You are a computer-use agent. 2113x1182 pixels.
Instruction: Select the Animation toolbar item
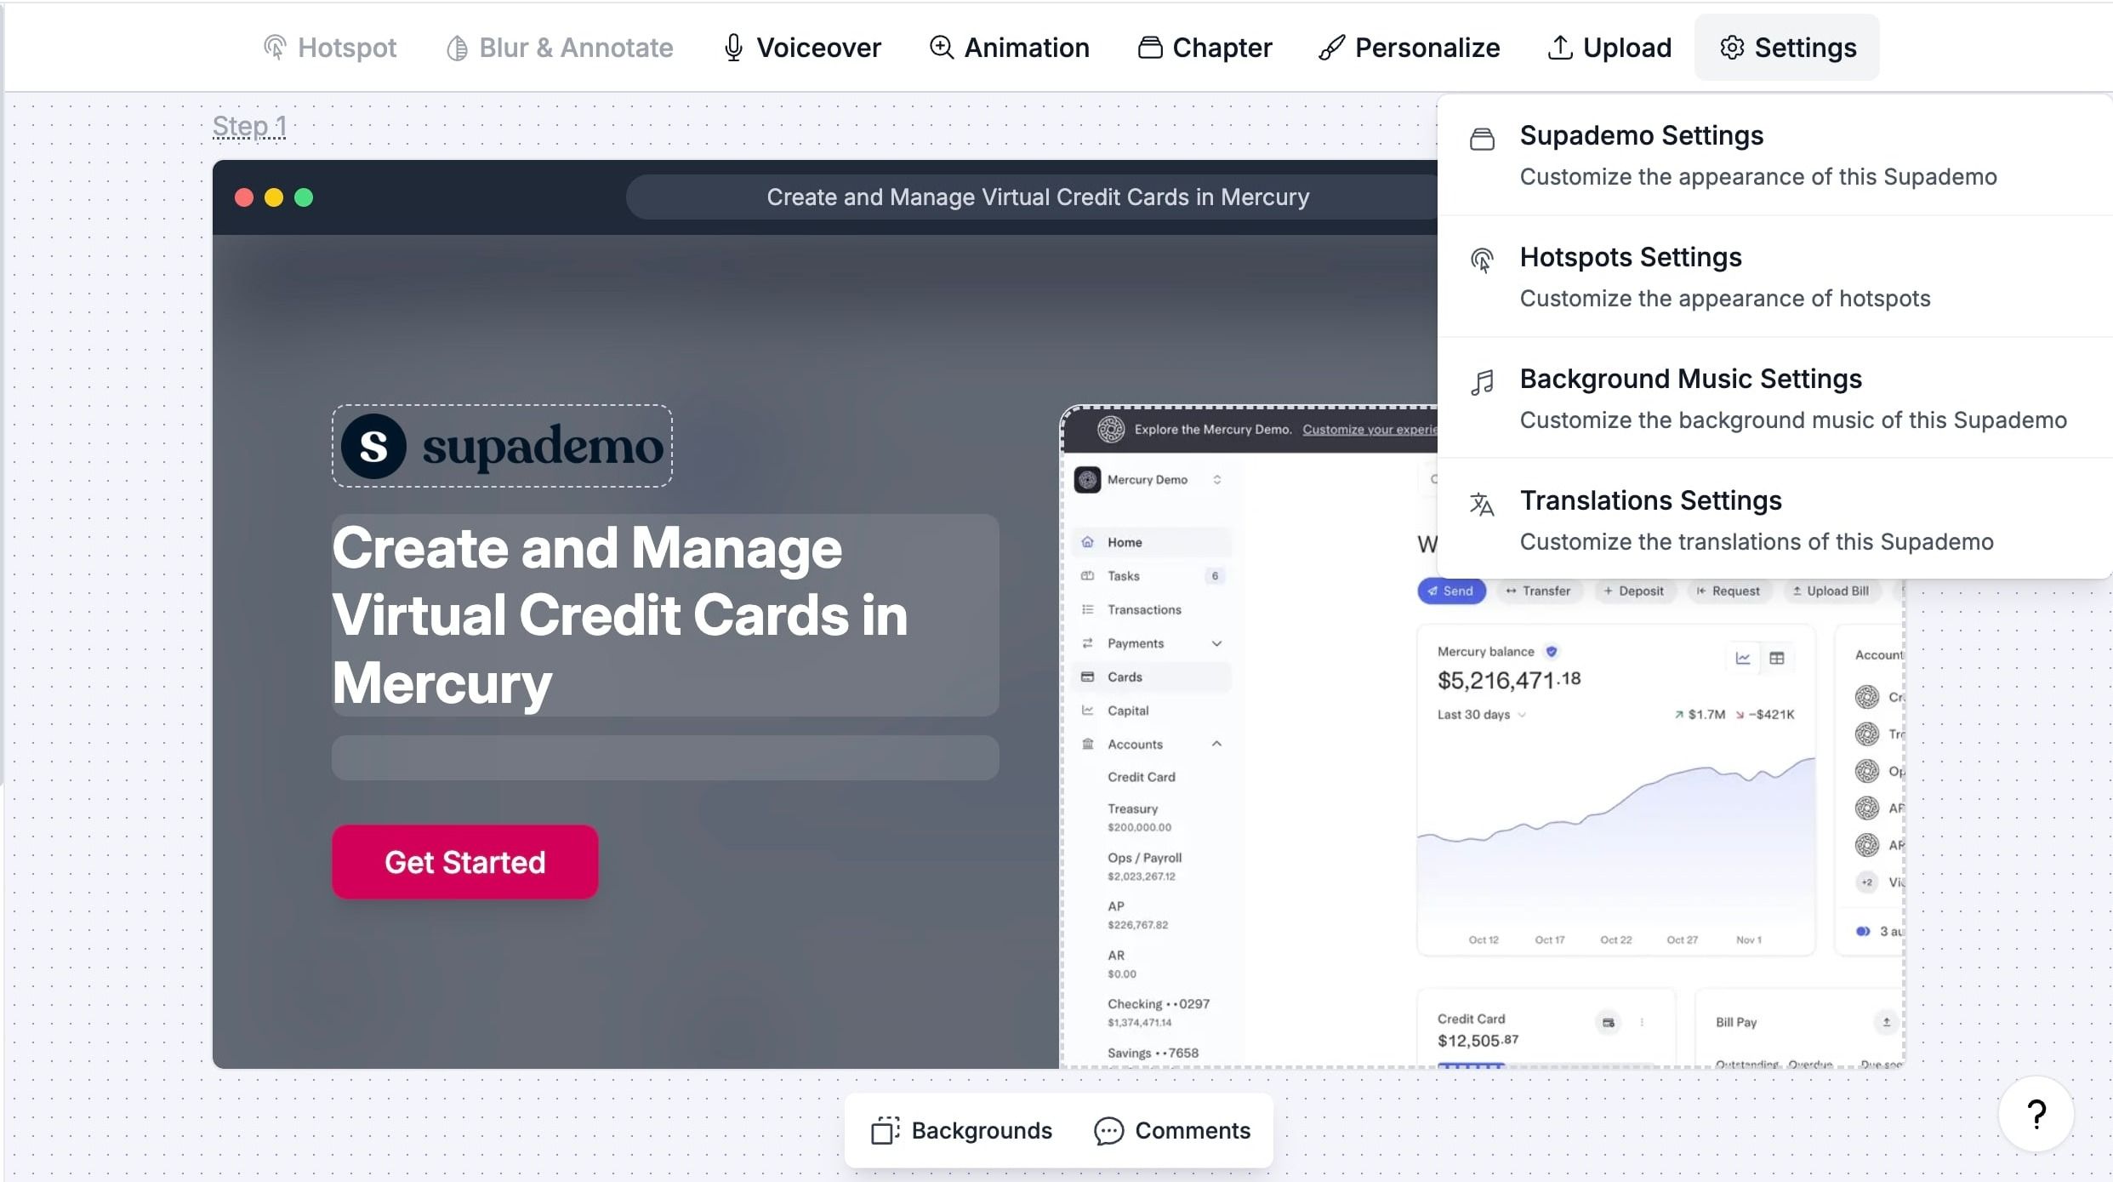click(x=1009, y=48)
